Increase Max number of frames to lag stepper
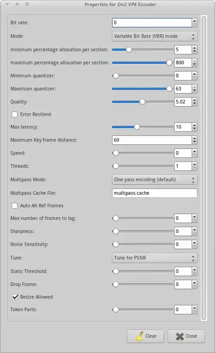215x353 pixels. [x=194, y=216]
